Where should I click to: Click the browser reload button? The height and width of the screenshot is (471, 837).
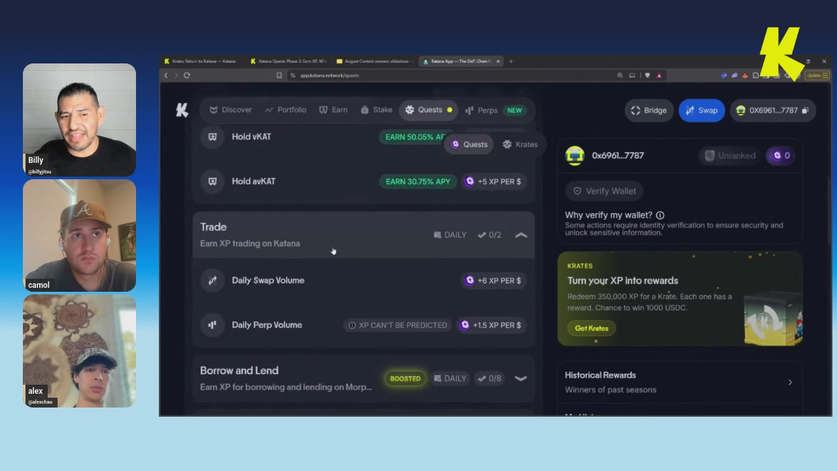point(187,75)
